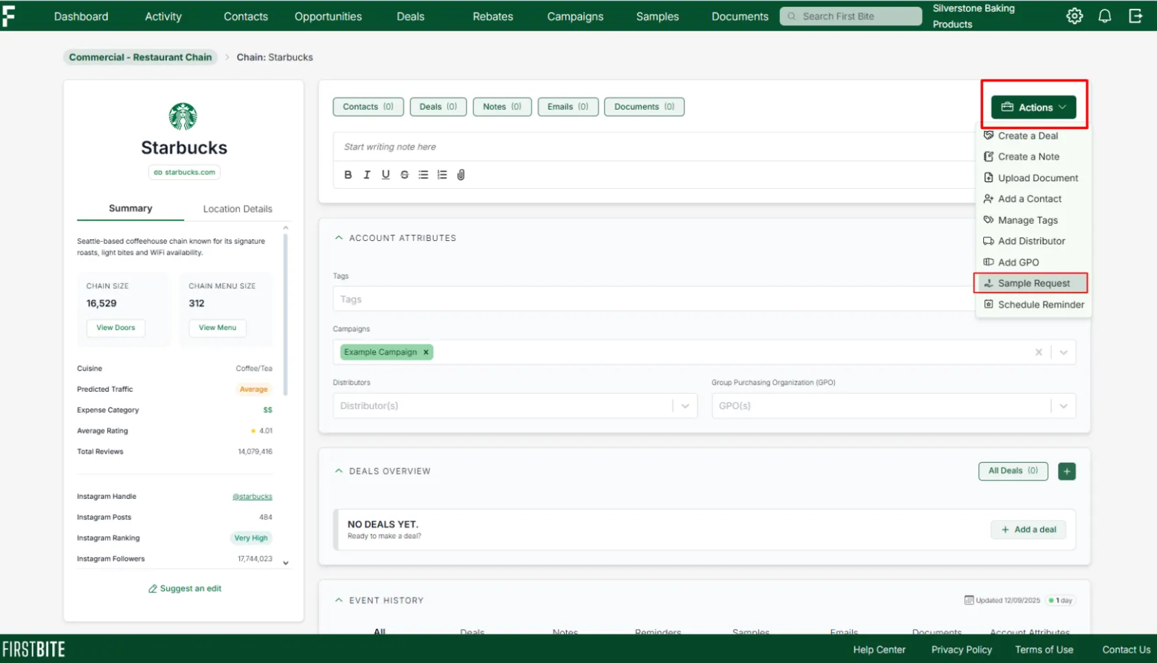The width and height of the screenshot is (1157, 663).
Task: Toggle underline formatting in note editor
Action: click(385, 175)
